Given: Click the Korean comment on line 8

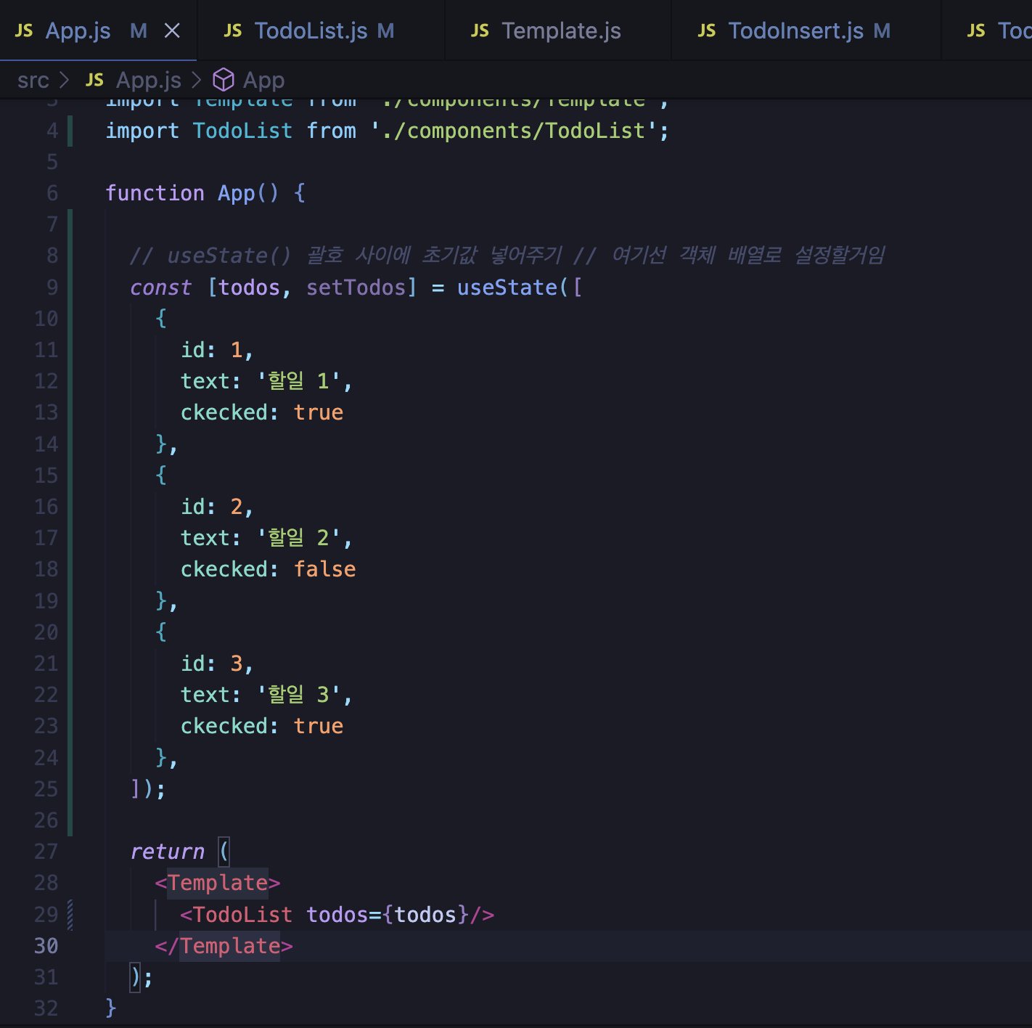Looking at the screenshot, I should [x=507, y=256].
